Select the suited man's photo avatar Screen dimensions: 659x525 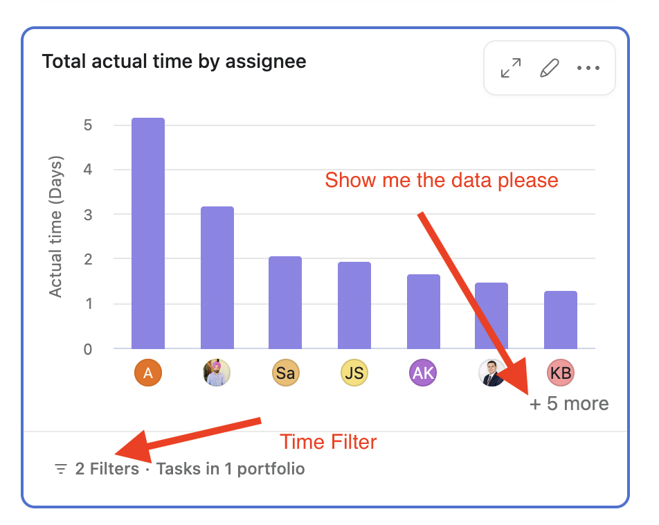(x=491, y=373)
